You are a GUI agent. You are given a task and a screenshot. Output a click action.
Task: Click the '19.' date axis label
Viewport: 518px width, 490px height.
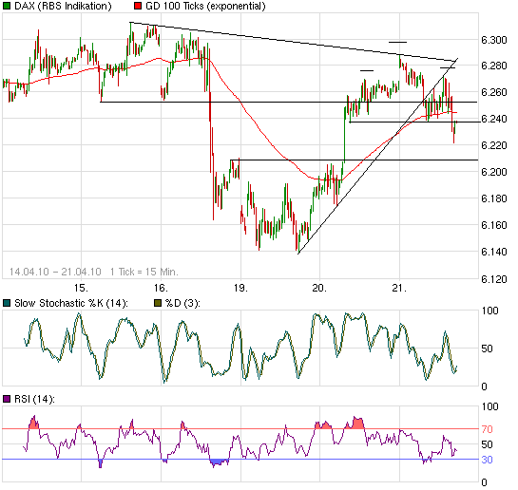(x=240, y=288)
